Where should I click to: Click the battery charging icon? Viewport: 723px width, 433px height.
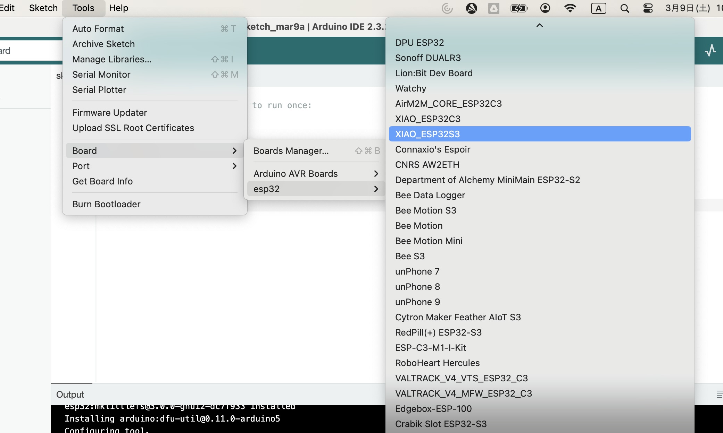pyautogui.click(x=519, y=8)
